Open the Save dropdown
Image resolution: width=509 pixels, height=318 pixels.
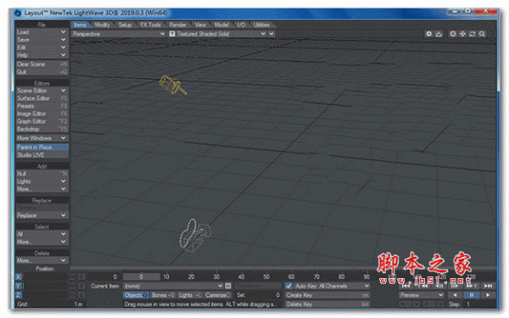pos(42,40)
